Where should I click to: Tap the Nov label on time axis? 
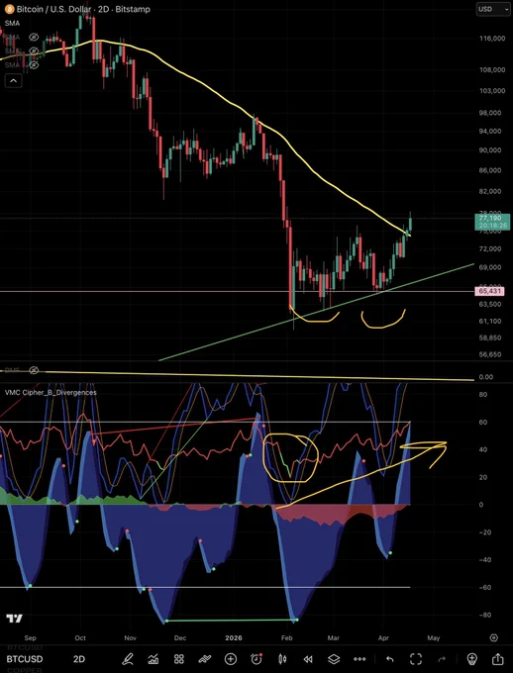[x=130, y=637]
